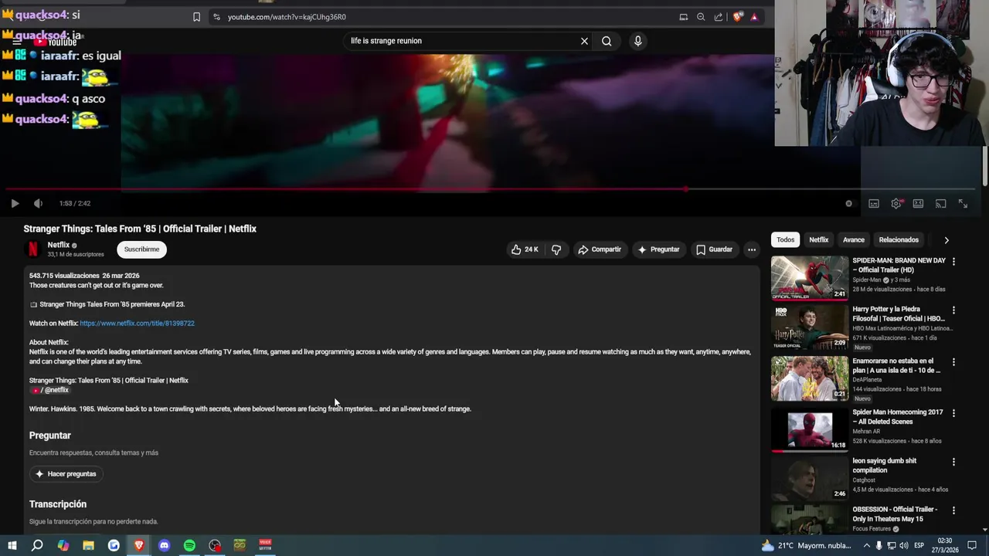989x556 pixels.
Task: Open the Enamorarse no estaba en el plan thumbnail
Action: (x=810, y=378)
